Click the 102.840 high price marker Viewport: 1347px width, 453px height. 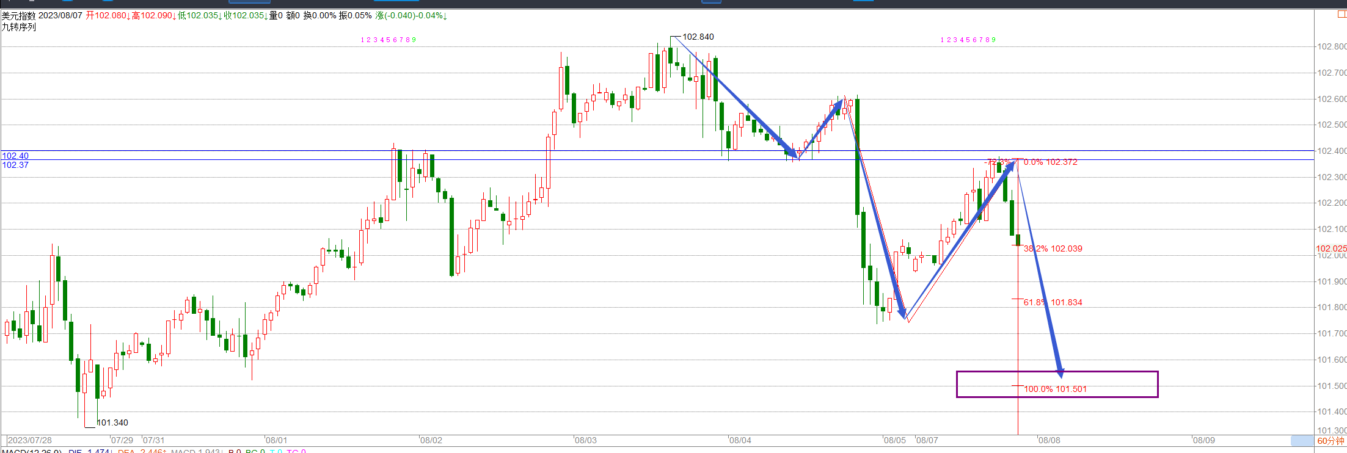tap(698, 37)
